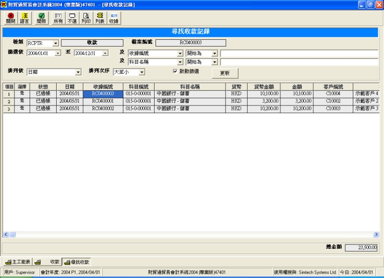
Task: Click the 列印 print toolbar icon
Action: pyautogui.click(x=86, y=18)
